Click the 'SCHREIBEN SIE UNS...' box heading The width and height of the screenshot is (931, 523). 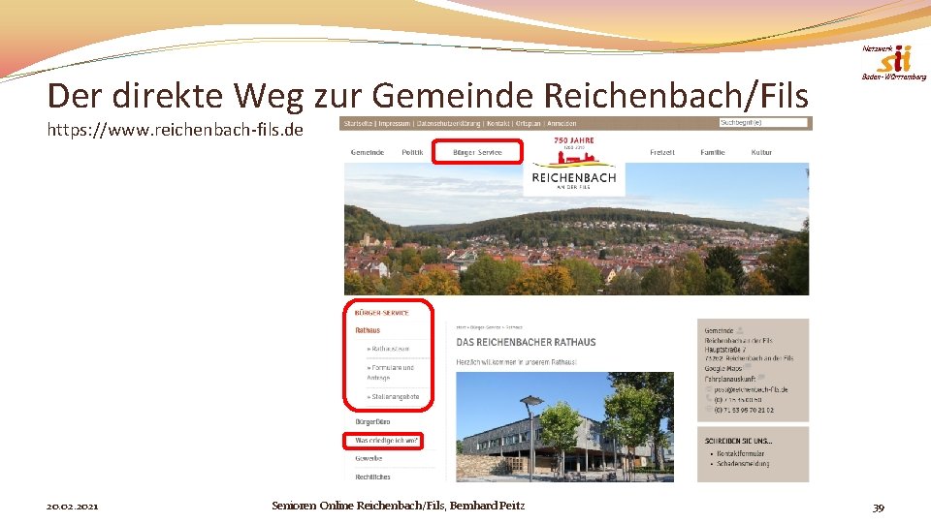click(x=738, y=442)
